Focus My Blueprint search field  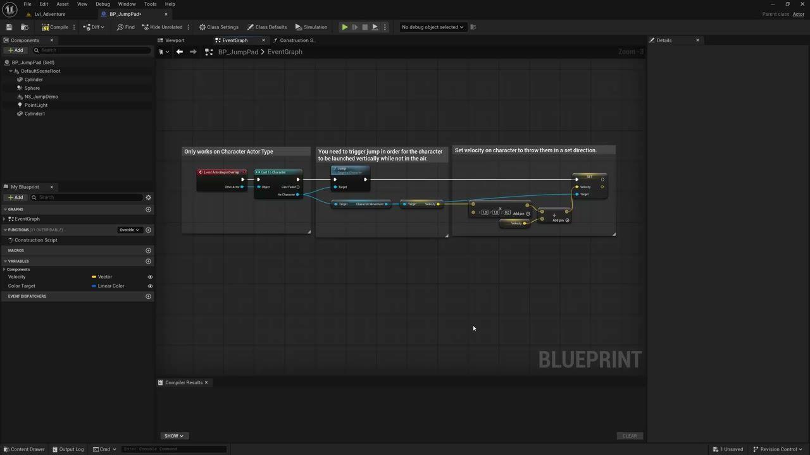click(87, 197)
